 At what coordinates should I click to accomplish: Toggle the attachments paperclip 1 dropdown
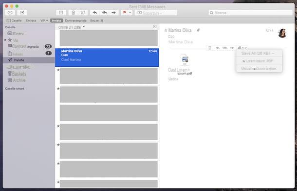coord(242,48)
